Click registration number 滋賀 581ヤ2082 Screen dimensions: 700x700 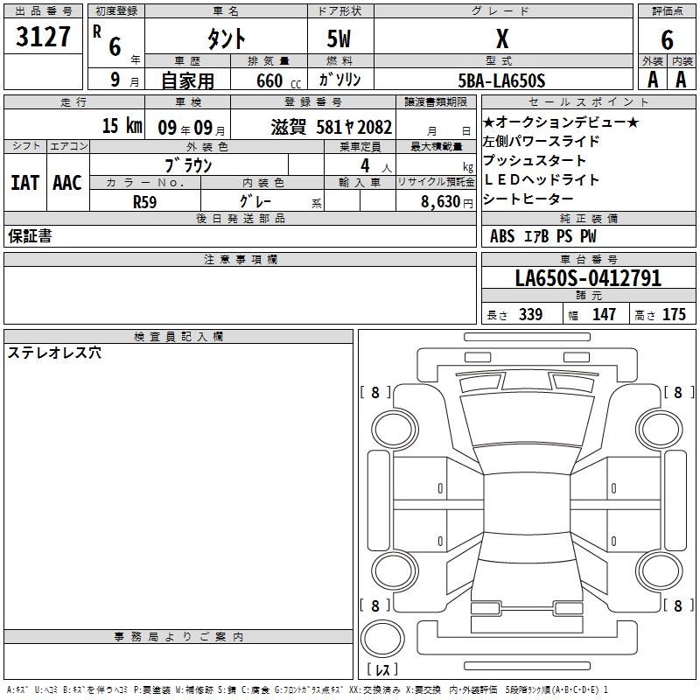click(331, 125)
